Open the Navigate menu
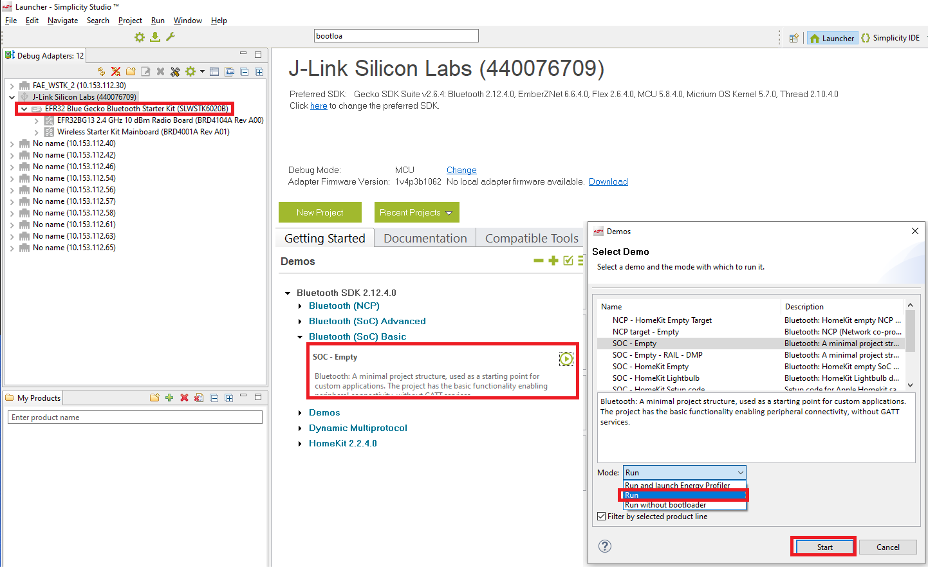 point(62,21)
